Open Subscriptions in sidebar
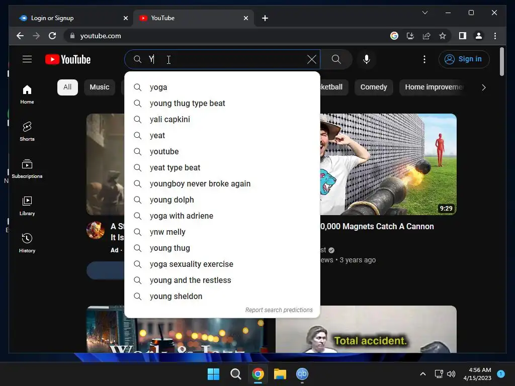 click(x=27, y=169)
